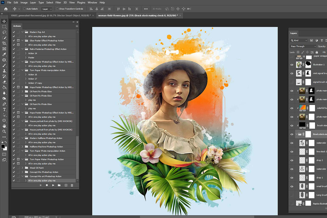Select the Move tool in toolbar
The image size is (327, 218).
(x=4, y=21)
